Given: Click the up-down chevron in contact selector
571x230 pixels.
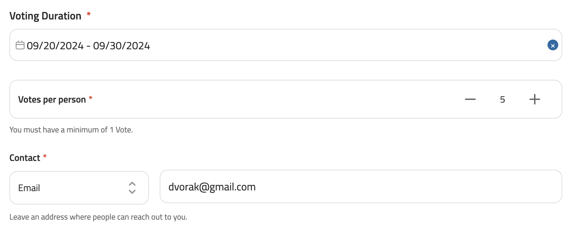Looking at the screenshot, I should coord(132,188).
